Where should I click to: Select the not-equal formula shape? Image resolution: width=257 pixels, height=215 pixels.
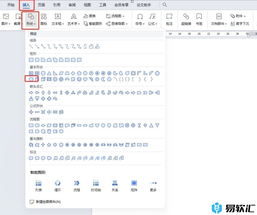click(x=61, y=112)
